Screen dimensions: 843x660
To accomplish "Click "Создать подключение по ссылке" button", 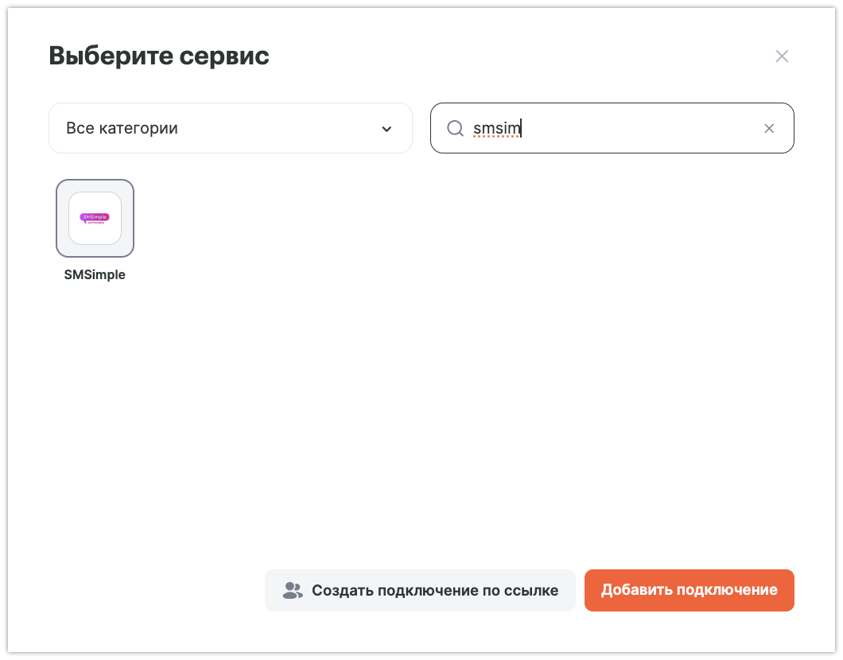I will pyautogui.click(x=420, y=591).
